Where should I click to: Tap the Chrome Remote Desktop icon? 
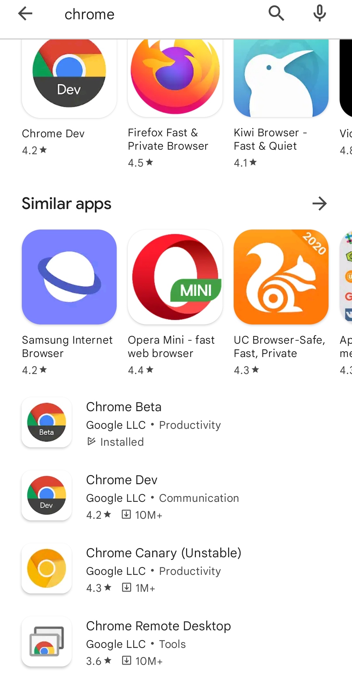pos(47,641)
